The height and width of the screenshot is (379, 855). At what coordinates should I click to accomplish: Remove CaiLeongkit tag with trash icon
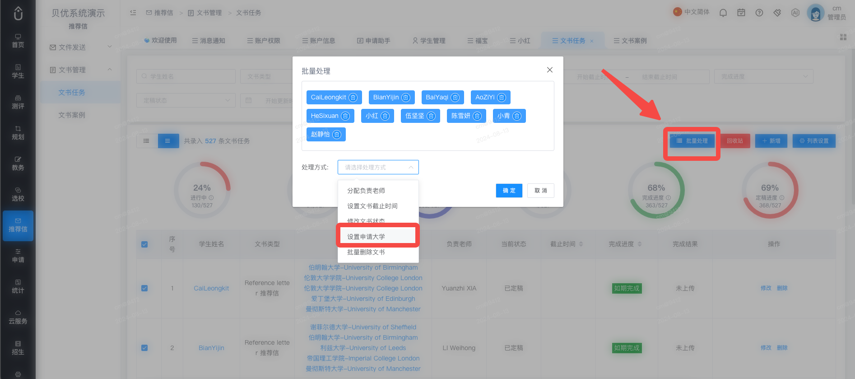point(353,98)
